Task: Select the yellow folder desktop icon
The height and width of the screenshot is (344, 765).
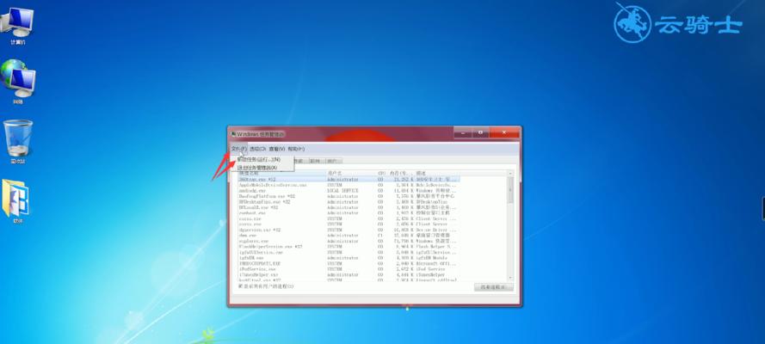Action: click(x=16, y=200)
